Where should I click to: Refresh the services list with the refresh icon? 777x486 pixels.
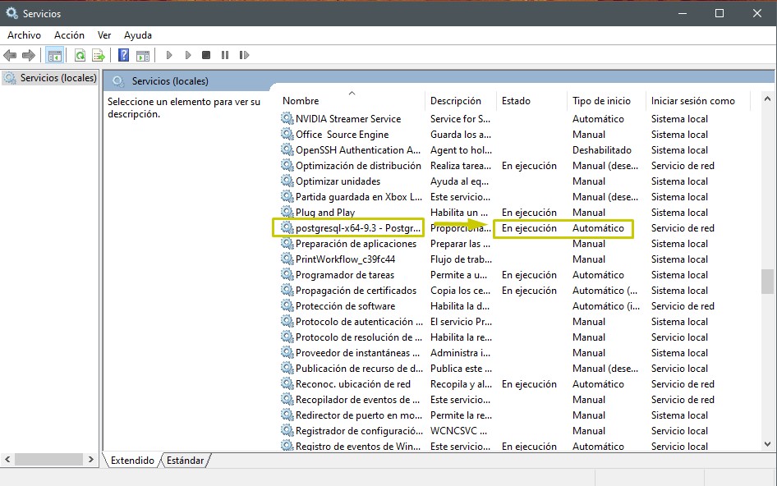tap(79, 55)
